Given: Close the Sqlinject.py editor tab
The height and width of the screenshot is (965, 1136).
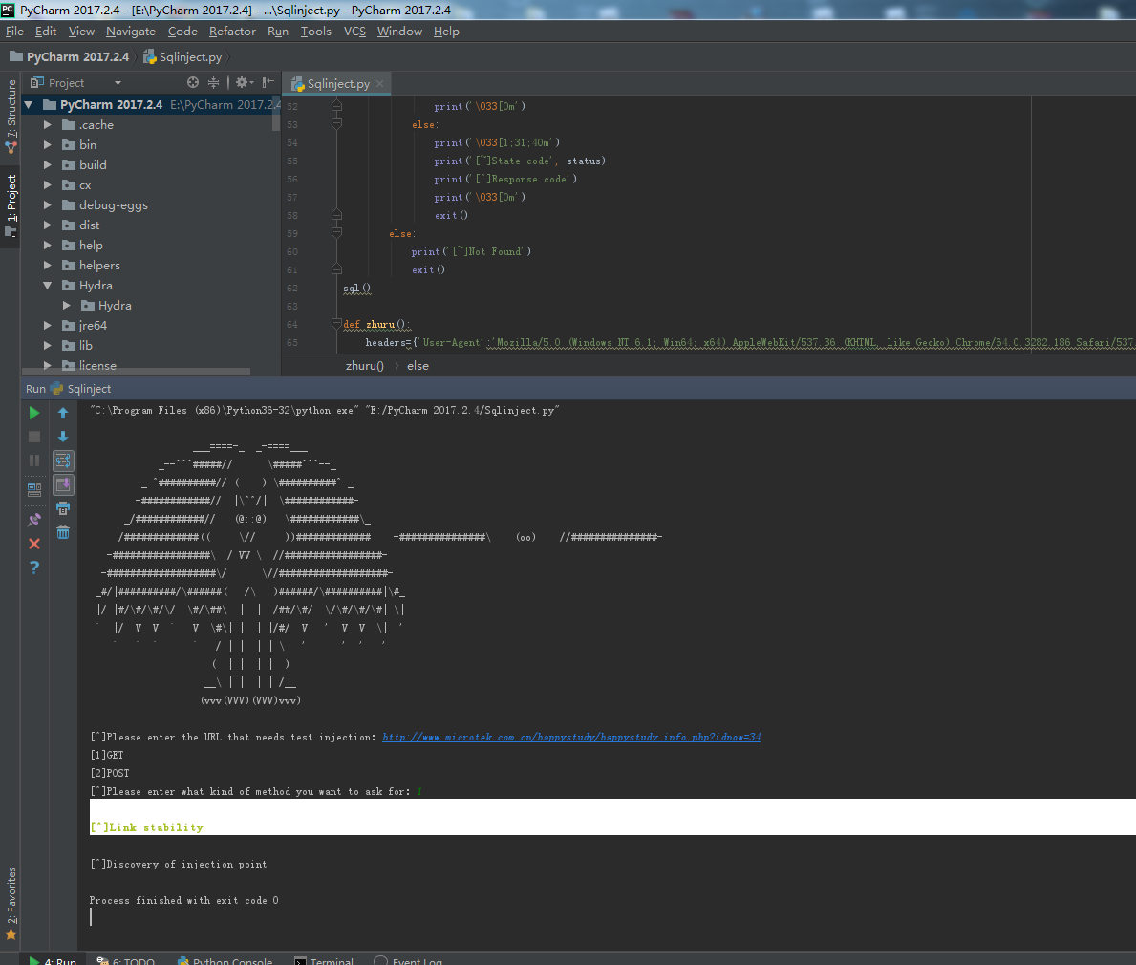Looking at the screenshot, I should point(379,83).
